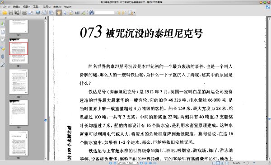Open the 帮助 (Help) menu

[x=68, y=7]
